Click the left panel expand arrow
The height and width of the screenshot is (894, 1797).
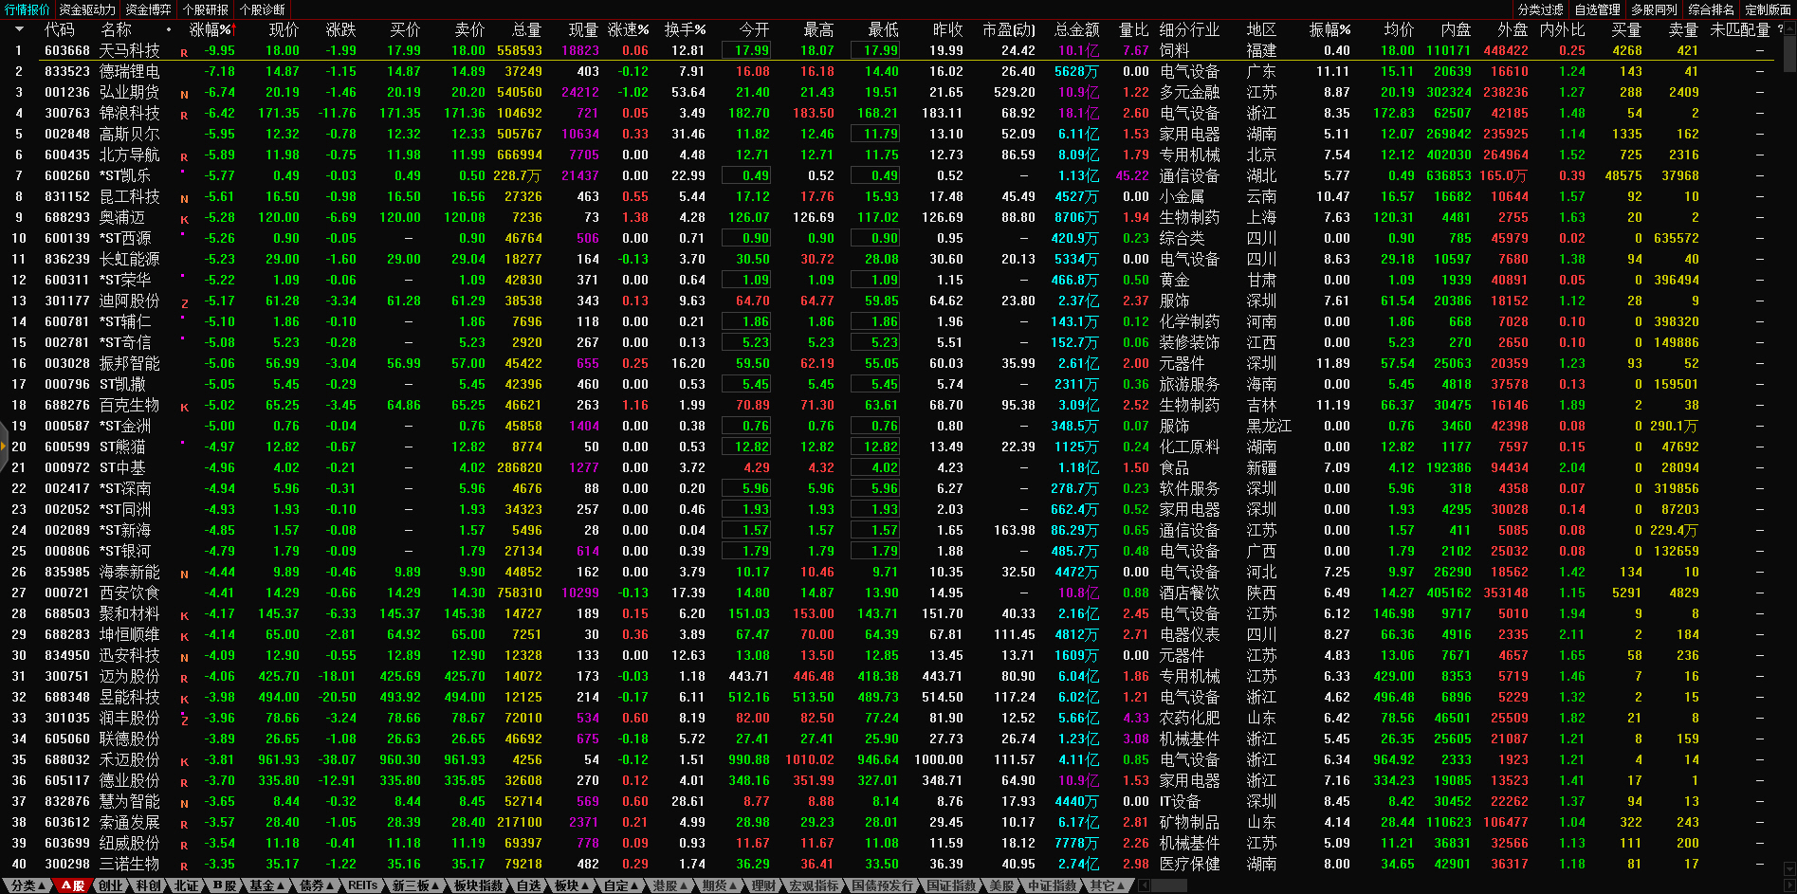(4, 447)
